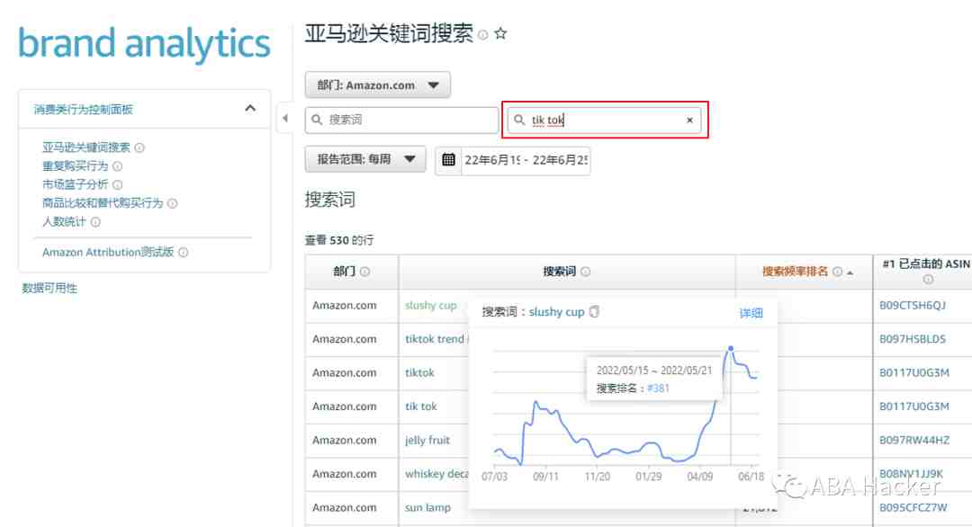The image size is (972, 527).
Task: Click info icon beside 市场篮子分析
Action: 117,184
